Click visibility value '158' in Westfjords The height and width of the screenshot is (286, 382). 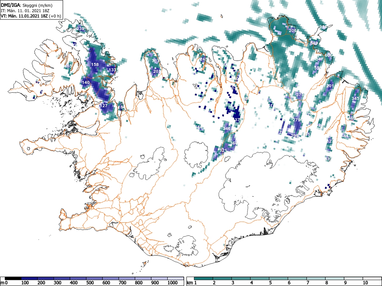tap(95, 64)
